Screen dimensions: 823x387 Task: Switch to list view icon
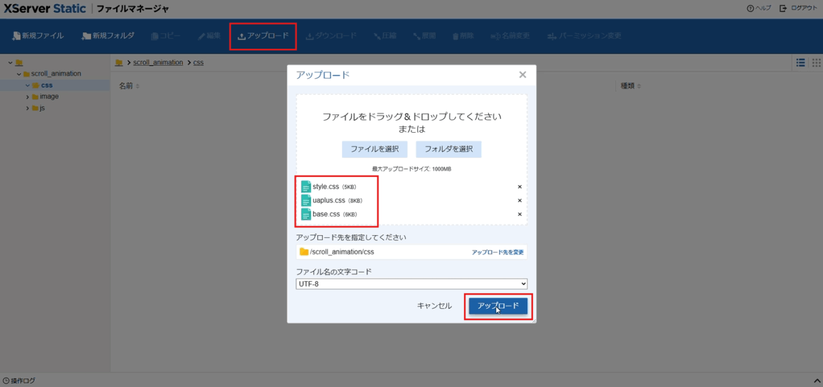coord(800,63)
